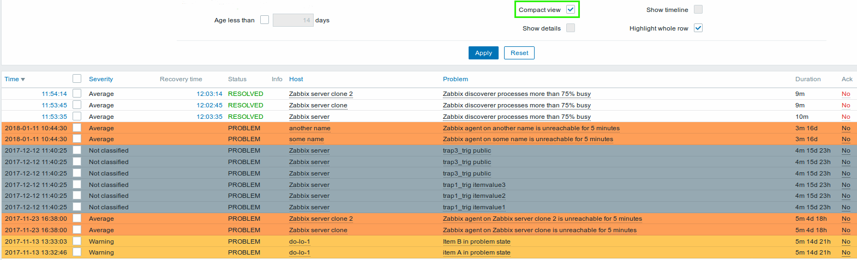Open problem 'item A in problem state'
857x260 pixels.
coord(477,252)
